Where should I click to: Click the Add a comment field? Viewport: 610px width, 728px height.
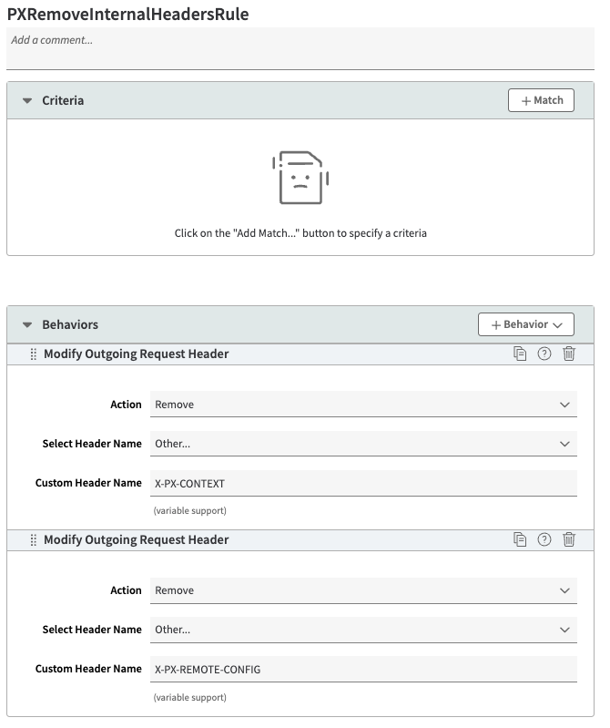[x=300, y=48]
